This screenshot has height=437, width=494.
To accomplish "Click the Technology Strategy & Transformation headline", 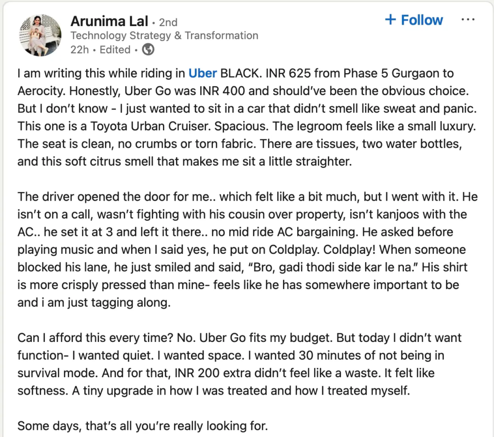I will (x=164, y=36).
